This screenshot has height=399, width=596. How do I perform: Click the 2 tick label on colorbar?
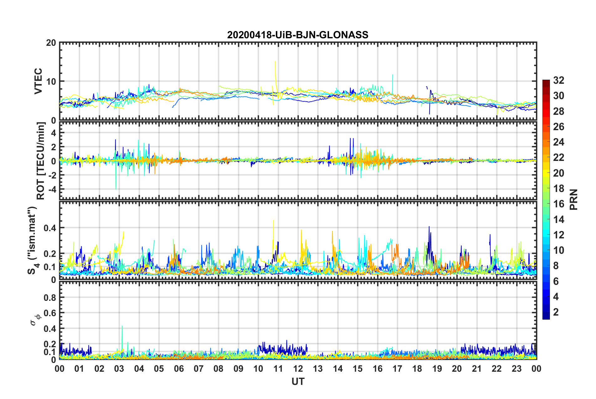556,312
